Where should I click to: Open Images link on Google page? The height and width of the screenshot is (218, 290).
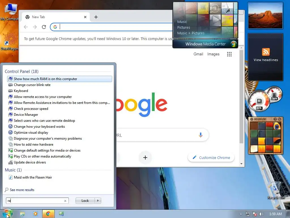[x=213, y=54]
